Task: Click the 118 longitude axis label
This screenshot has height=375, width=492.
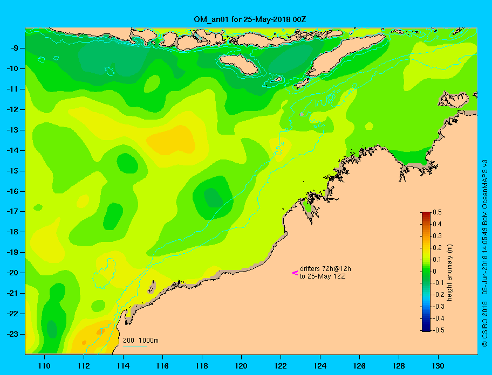Action: click(202, 366)
